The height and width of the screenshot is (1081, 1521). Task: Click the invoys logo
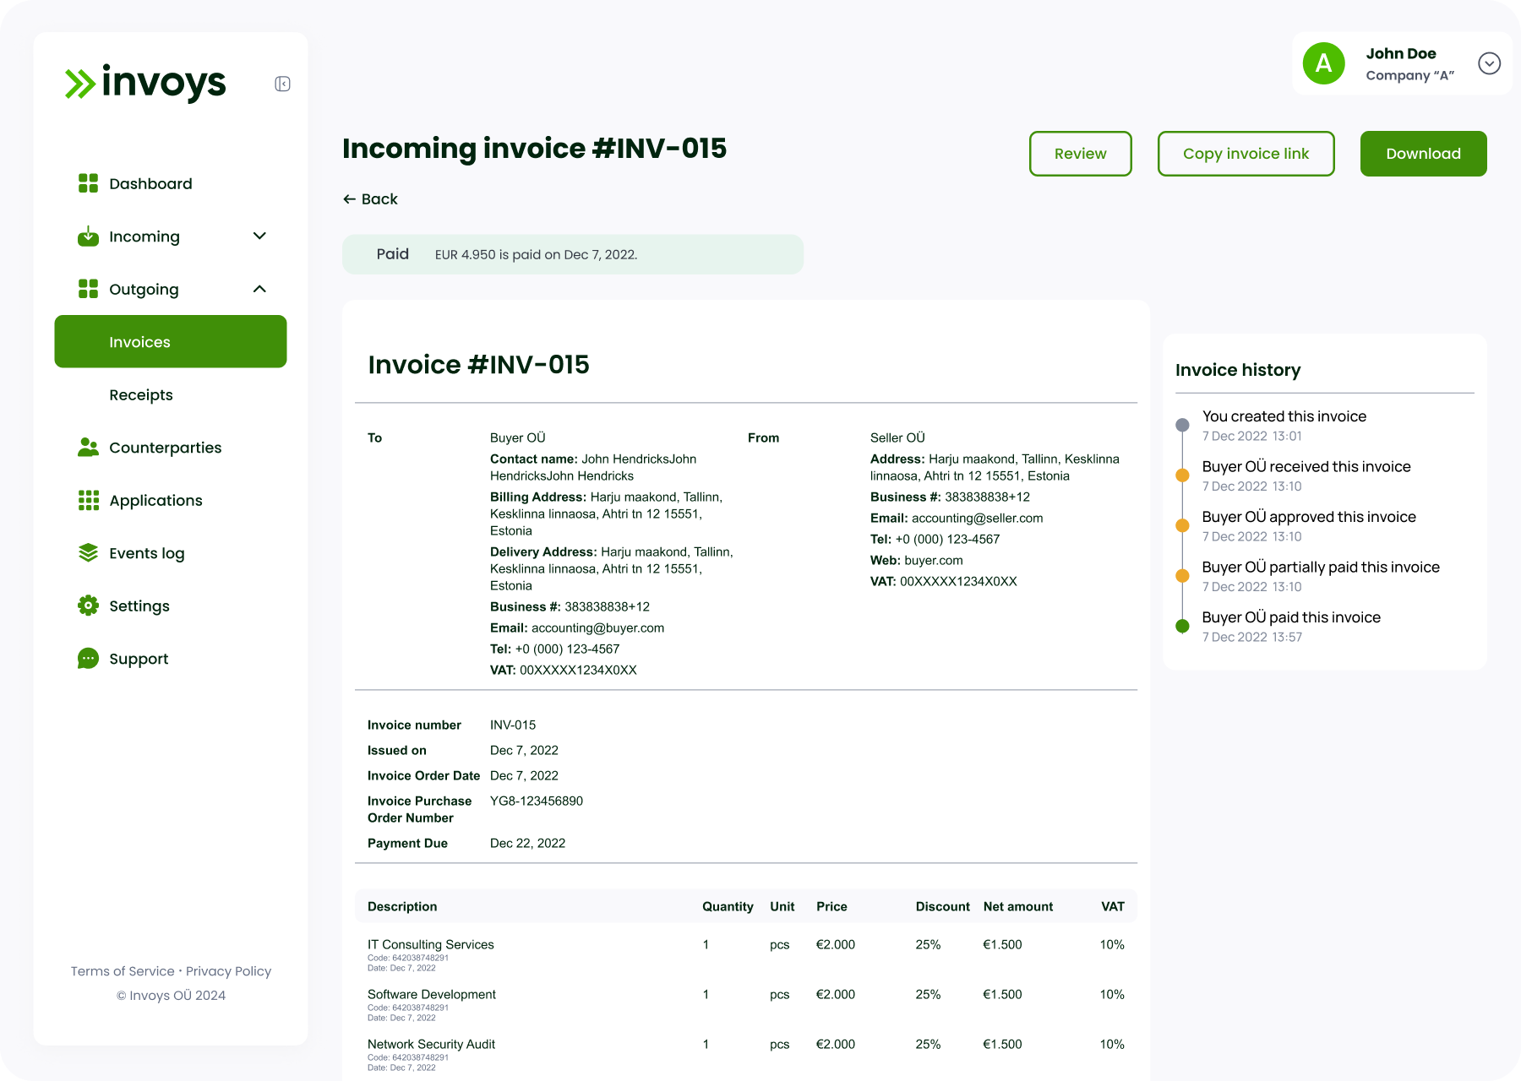point(145,83)
